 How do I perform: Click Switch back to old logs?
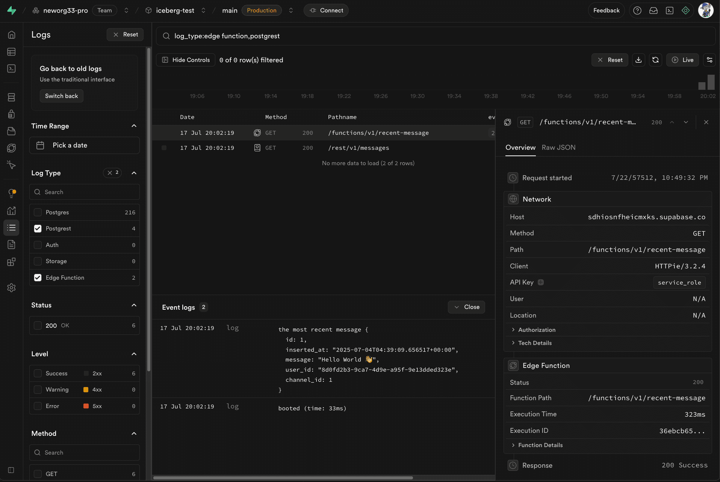[62, 96]
